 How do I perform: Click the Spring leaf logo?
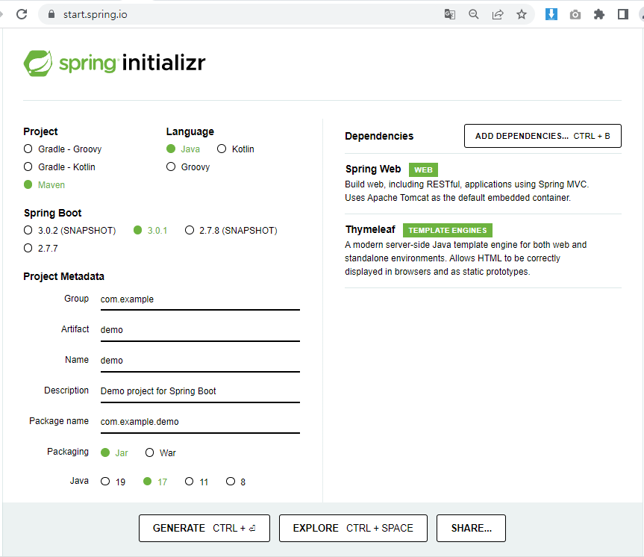coord(38,63)
